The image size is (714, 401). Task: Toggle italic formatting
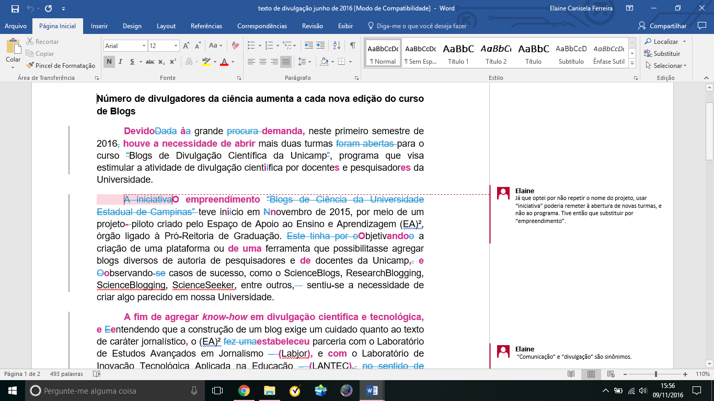(120, 62)
